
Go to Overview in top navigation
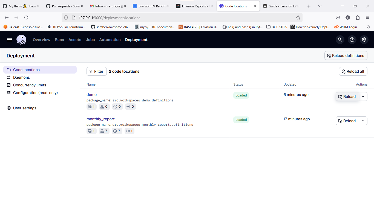pyautogui.click(x=42, y=40)
